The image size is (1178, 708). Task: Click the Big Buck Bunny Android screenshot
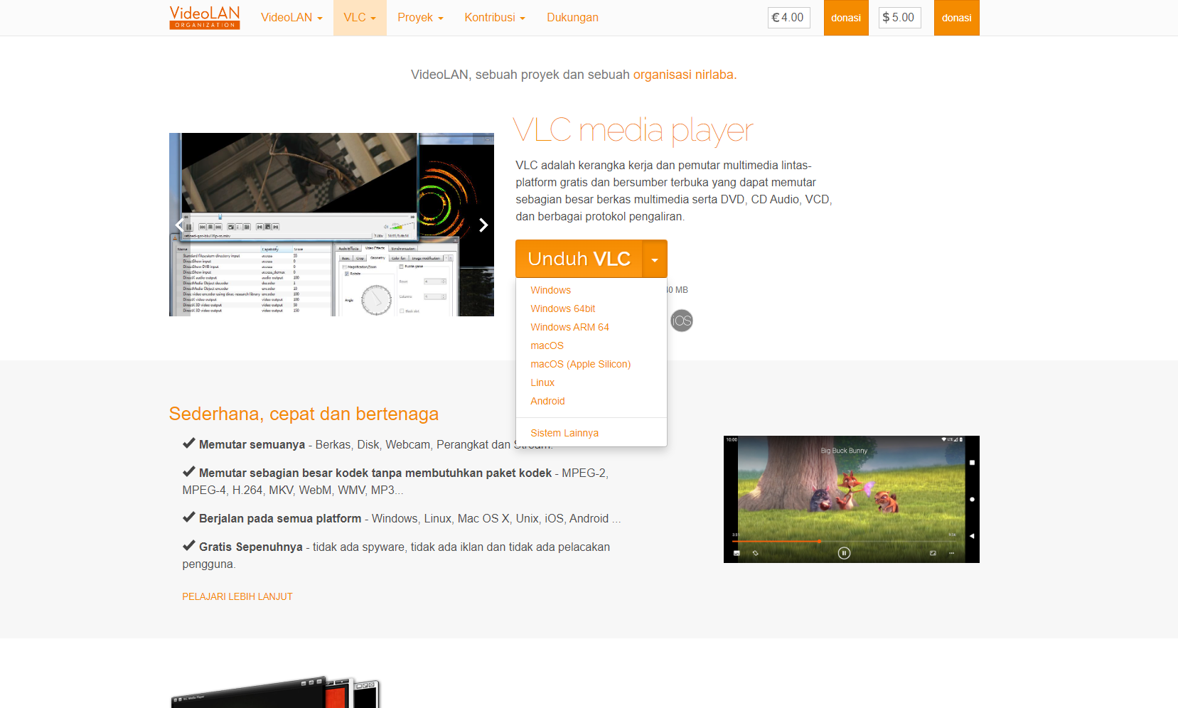pyautogui.click(x=851, y=499)
